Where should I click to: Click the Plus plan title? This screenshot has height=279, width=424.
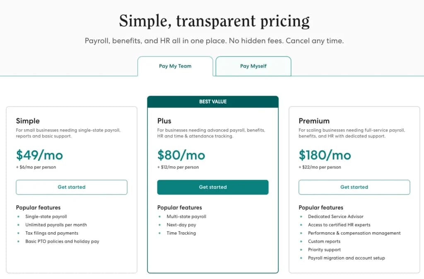point(164,121)
